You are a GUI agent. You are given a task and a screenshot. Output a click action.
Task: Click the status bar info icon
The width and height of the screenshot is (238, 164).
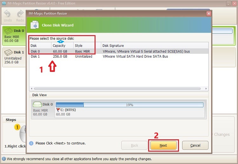click(x=4, y=159)
